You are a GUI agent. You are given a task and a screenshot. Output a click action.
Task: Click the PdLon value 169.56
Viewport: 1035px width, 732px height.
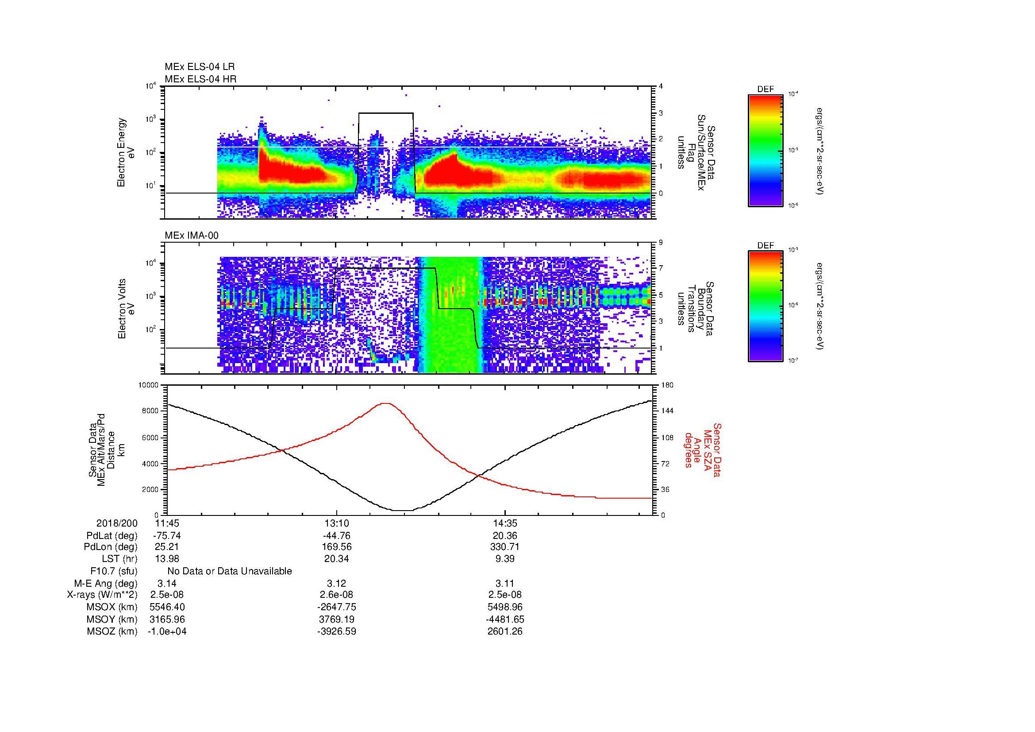336,547
